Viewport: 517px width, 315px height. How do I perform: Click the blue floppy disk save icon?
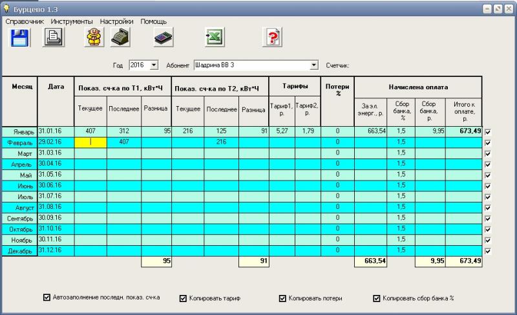click(19, 38)
